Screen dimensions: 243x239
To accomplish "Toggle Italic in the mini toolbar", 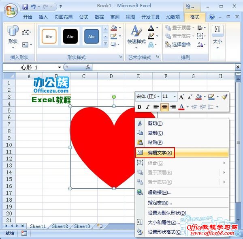I will [147, 107].
